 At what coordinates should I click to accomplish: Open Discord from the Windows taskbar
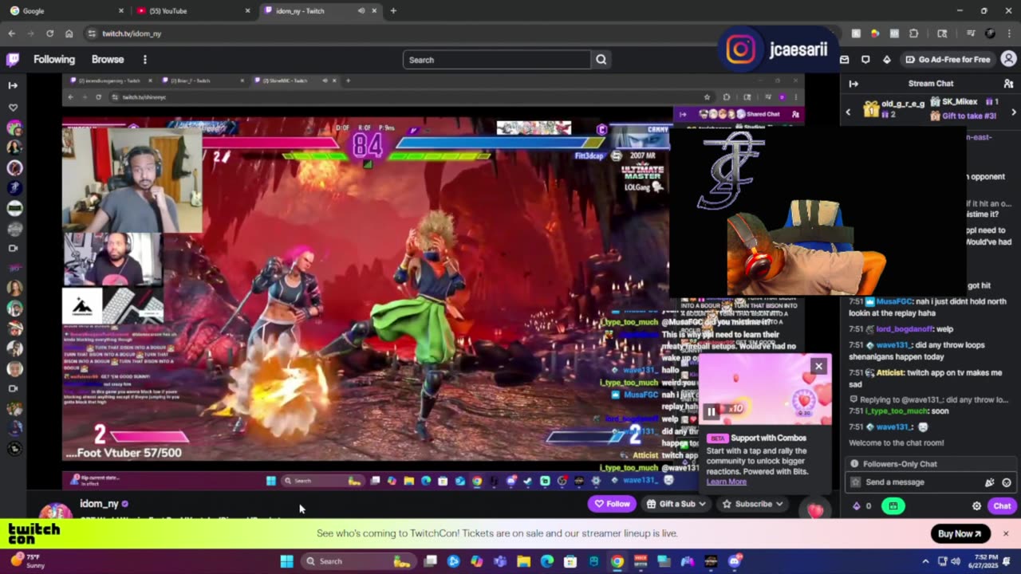(735, 561)
